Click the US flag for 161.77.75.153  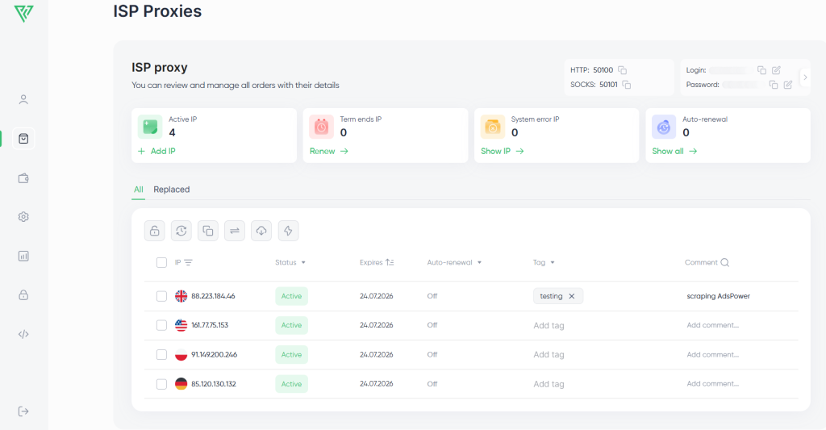(181, 325)
